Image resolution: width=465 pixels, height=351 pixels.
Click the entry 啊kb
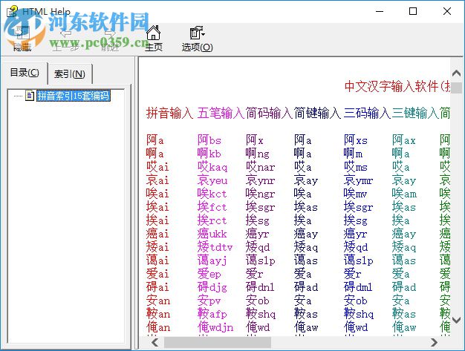[x=209, y=154]
